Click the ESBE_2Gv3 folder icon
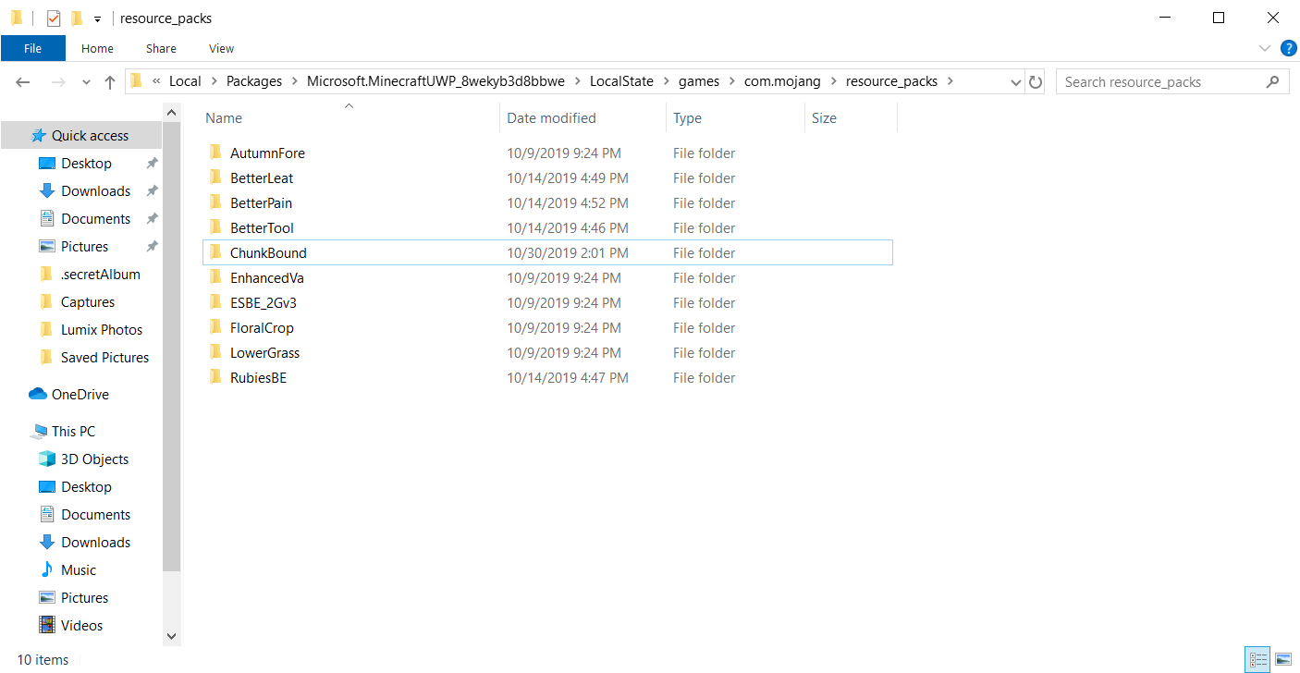The width and height of the screenshot is (1300, 673). (x=215, y=302)
